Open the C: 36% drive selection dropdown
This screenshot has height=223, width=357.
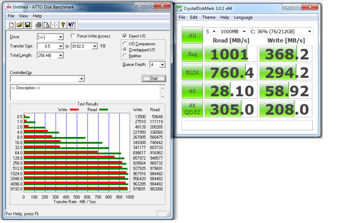[310, 31]
